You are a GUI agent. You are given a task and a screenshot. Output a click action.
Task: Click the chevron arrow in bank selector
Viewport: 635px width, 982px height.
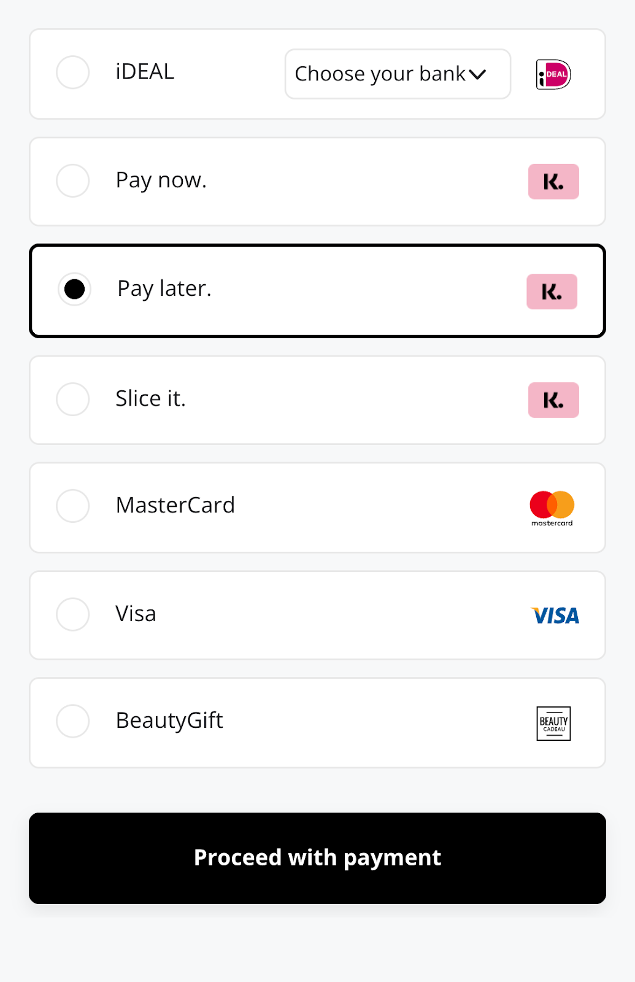point(477,75)
